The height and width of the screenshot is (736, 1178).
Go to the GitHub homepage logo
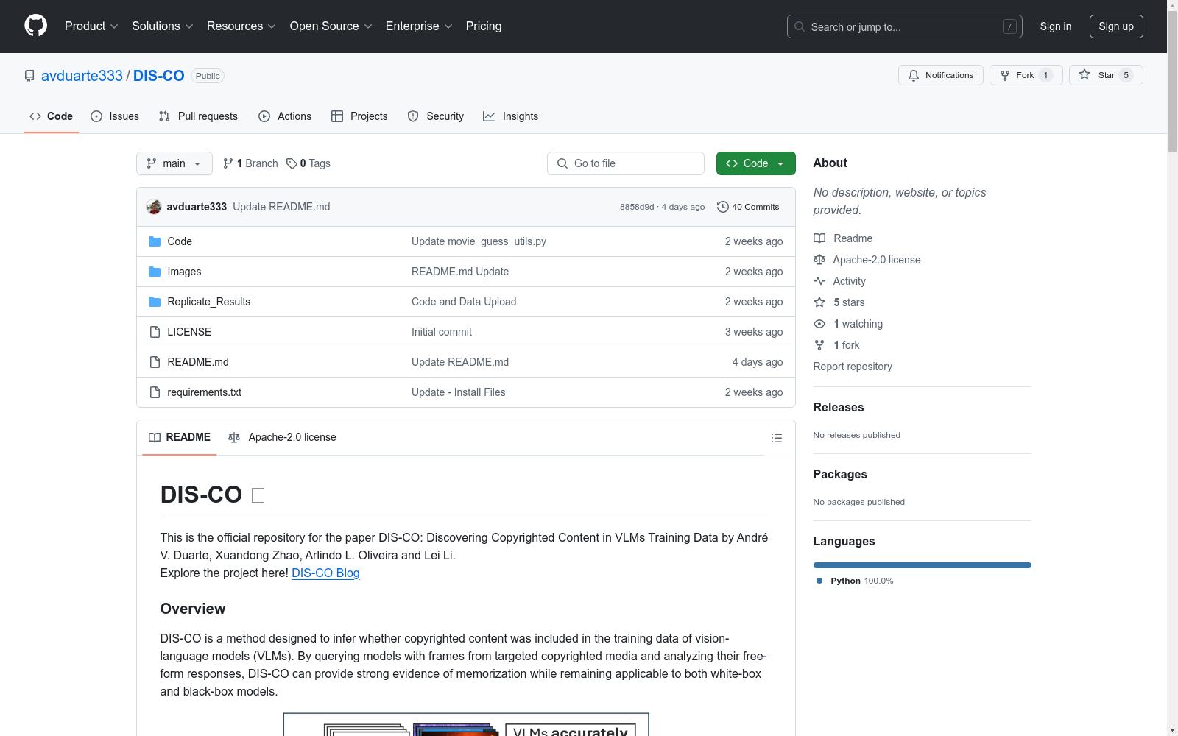click(35, 26)
